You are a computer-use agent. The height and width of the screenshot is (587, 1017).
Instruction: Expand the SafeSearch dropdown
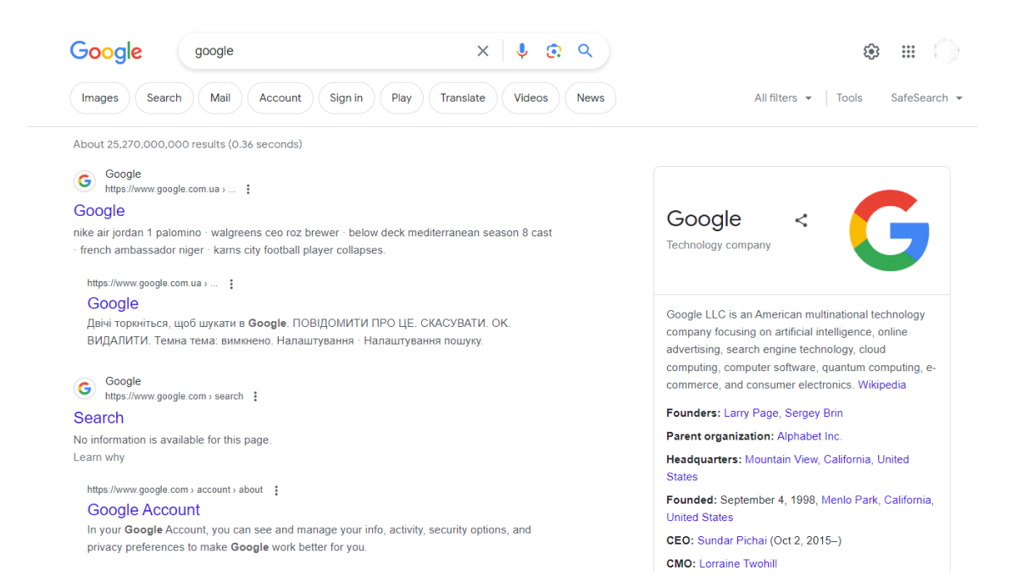click(x=927, y=98)
